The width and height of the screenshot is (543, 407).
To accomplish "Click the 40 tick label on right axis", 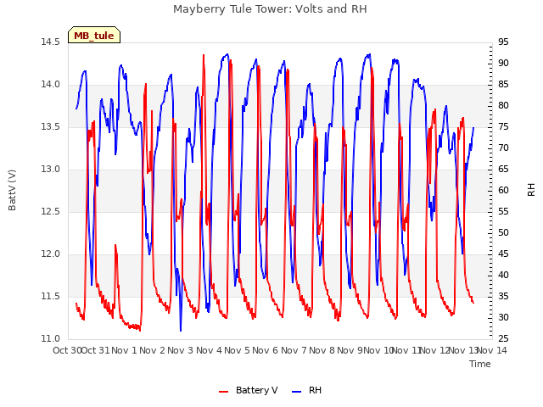I will tap(503, 275).
